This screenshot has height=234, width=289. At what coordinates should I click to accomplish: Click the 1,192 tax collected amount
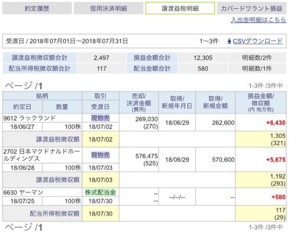click(277, 176)
